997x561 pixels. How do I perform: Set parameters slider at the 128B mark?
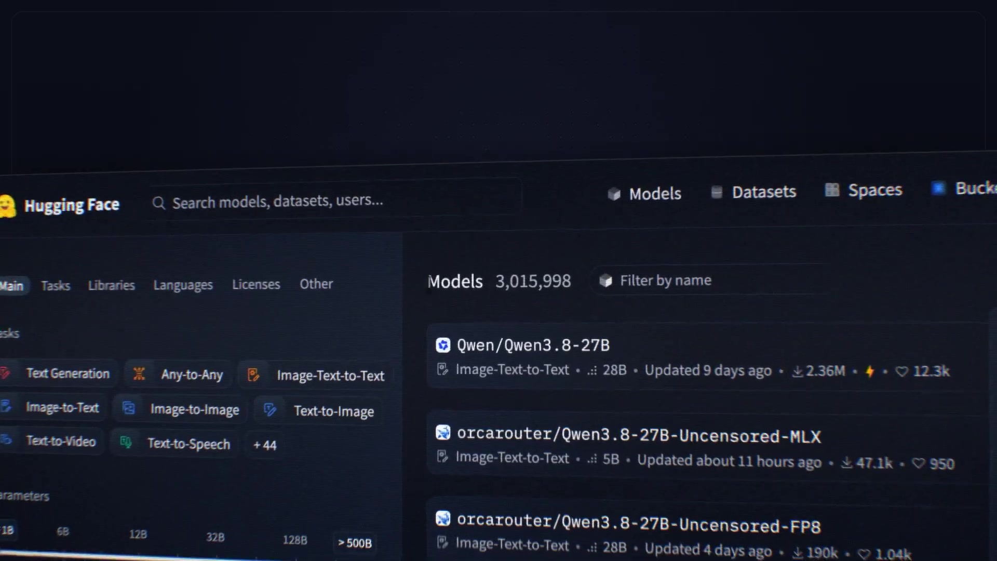295,540
